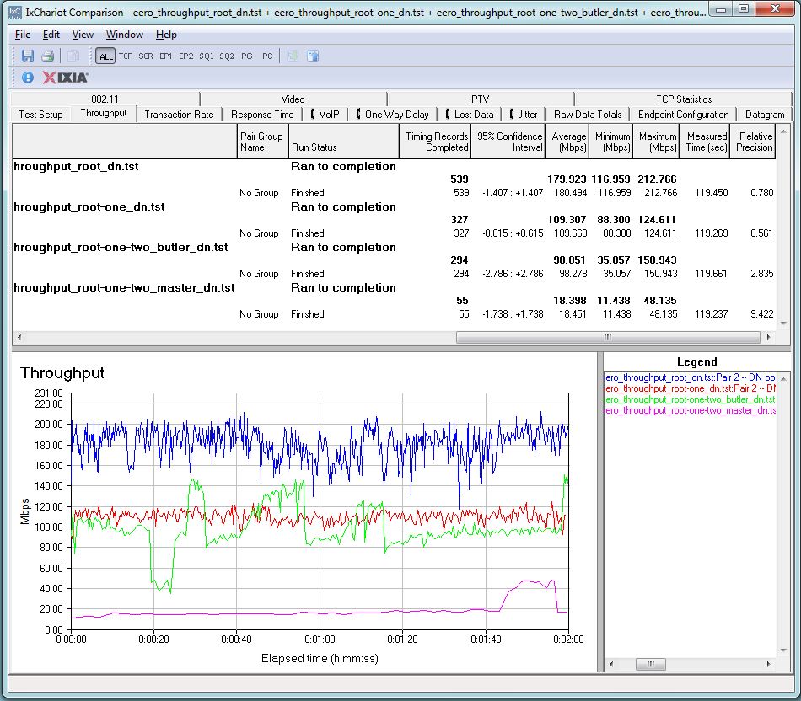Click the Measured Time (sec) column header

(704, 142)
